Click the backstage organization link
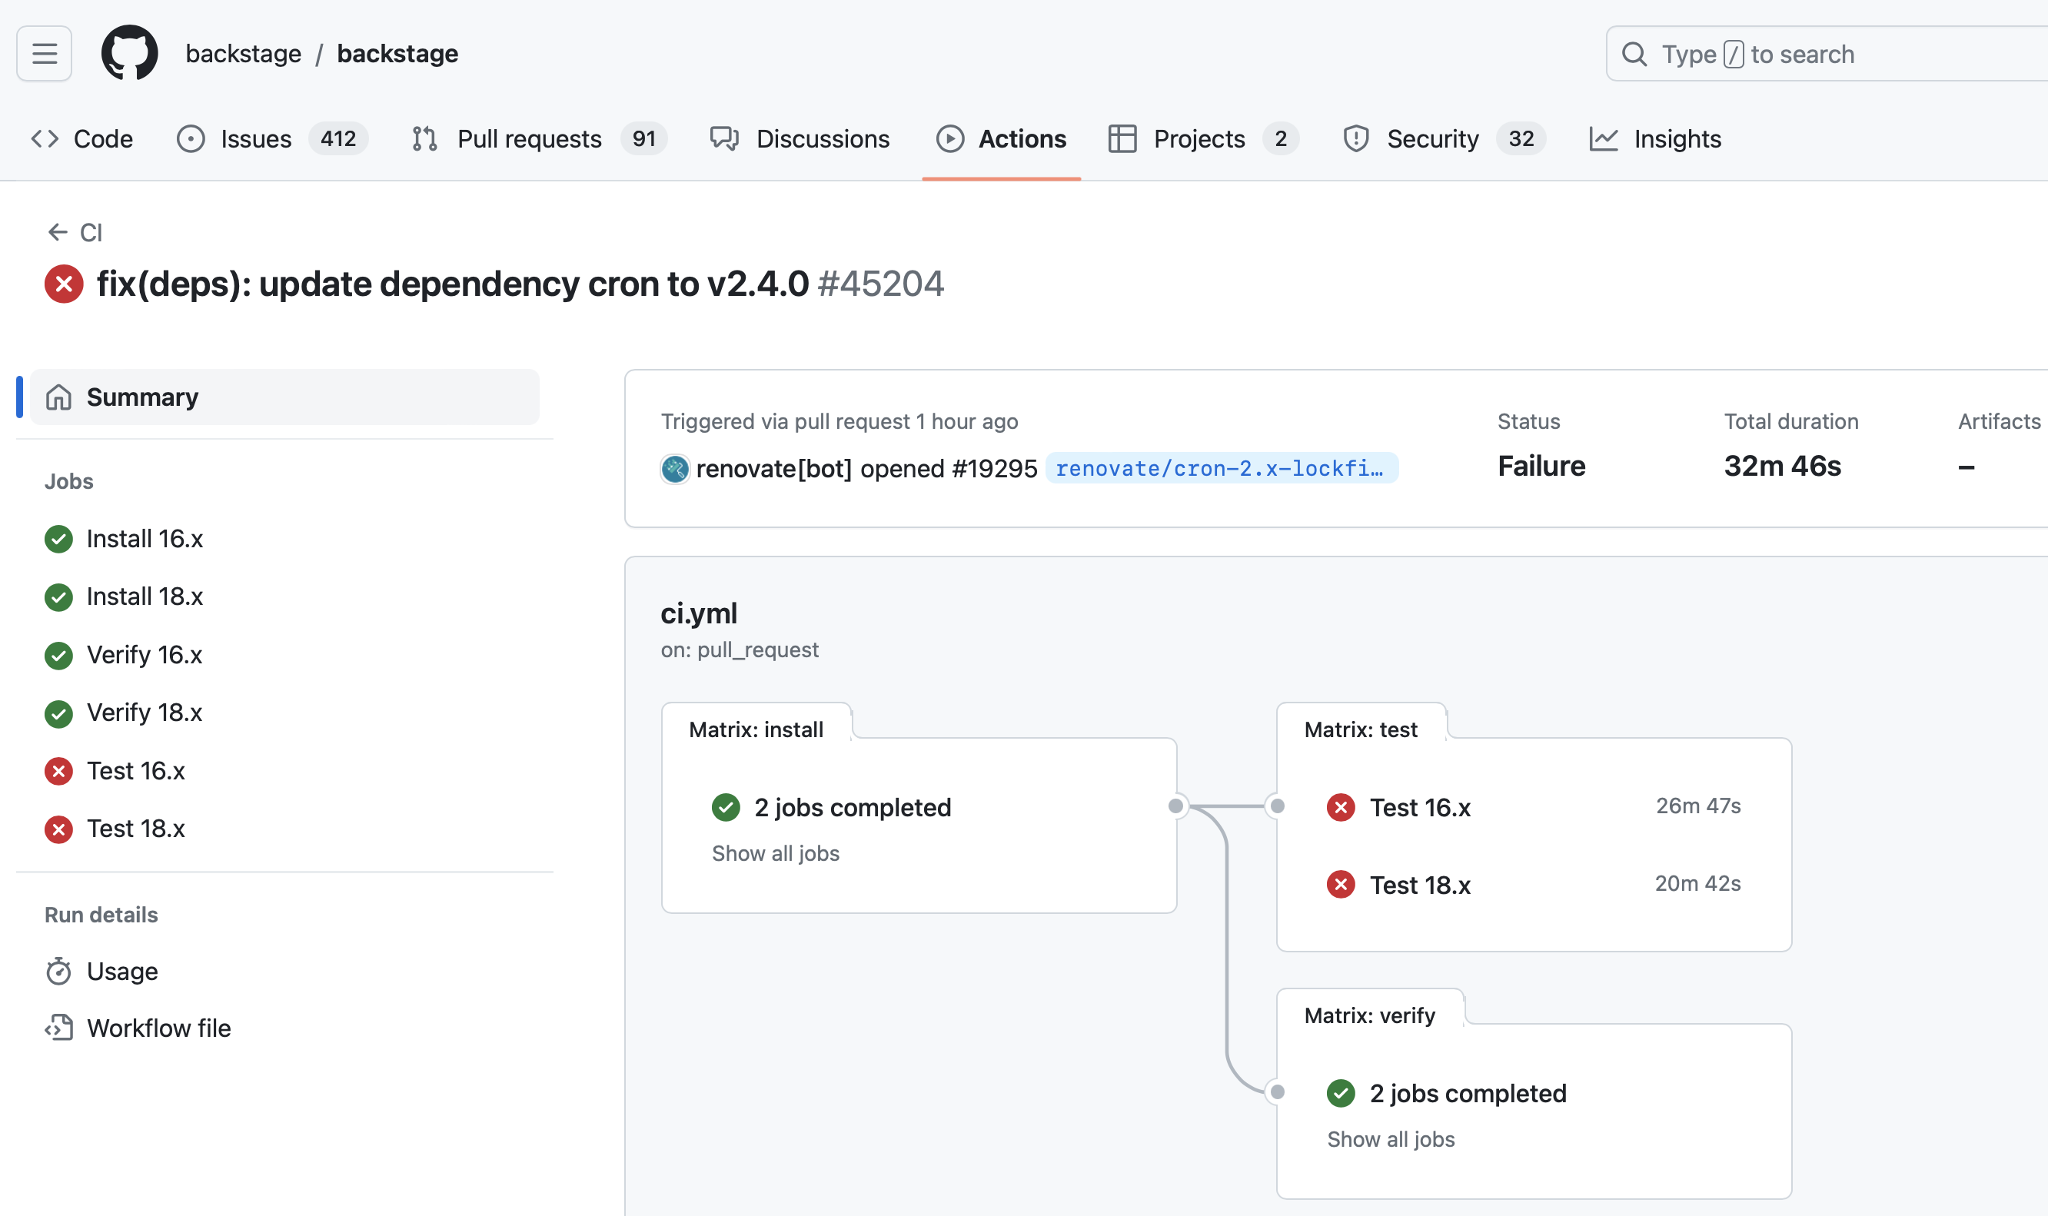The width and height of the screenshot is (2048, 1216). [244, 54]
